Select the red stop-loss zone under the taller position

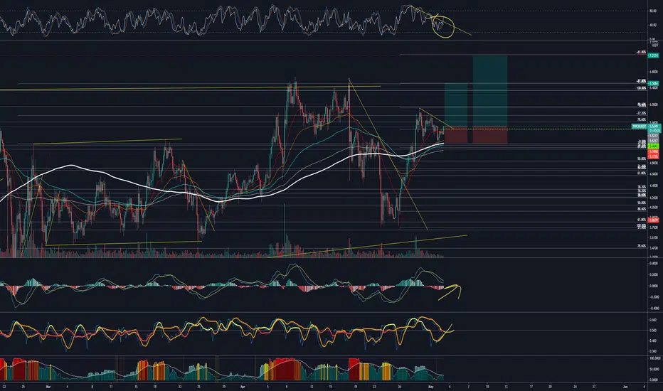(490, 135)
